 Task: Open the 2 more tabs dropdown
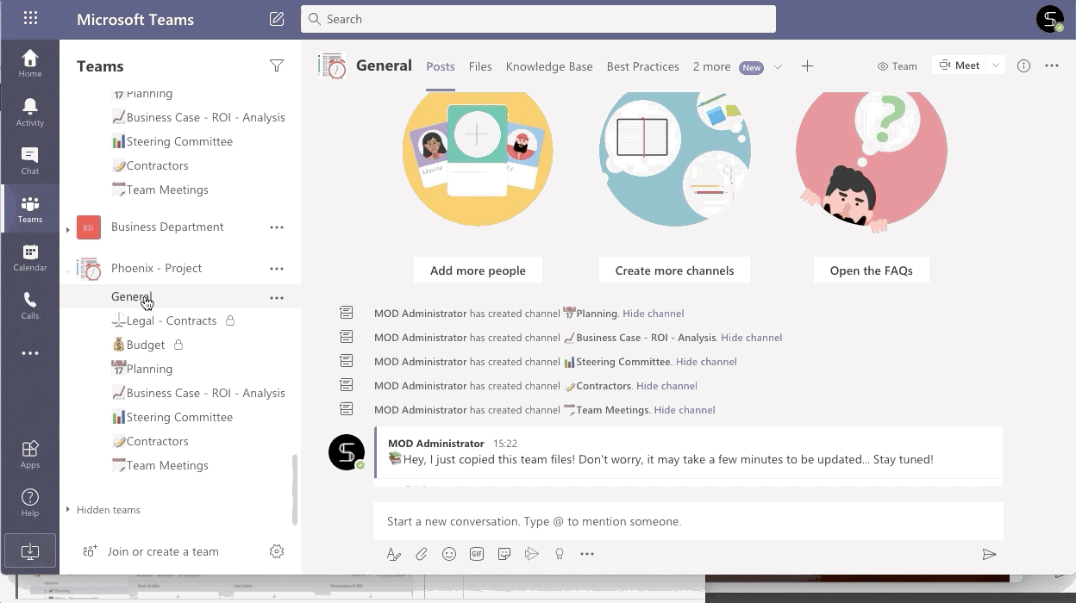(x=738, y=66)
